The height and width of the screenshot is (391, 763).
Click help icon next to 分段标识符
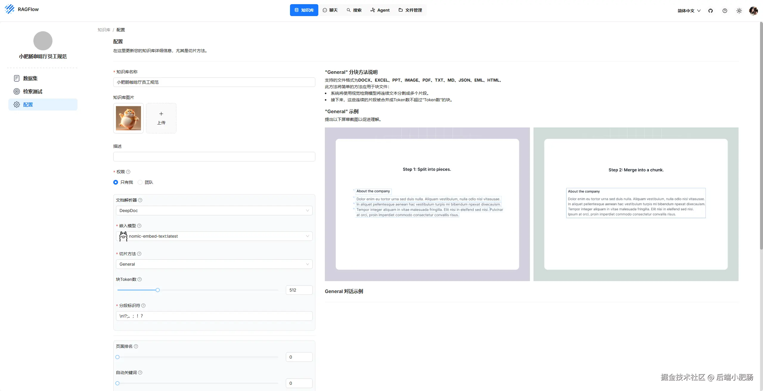pos(143,306)
